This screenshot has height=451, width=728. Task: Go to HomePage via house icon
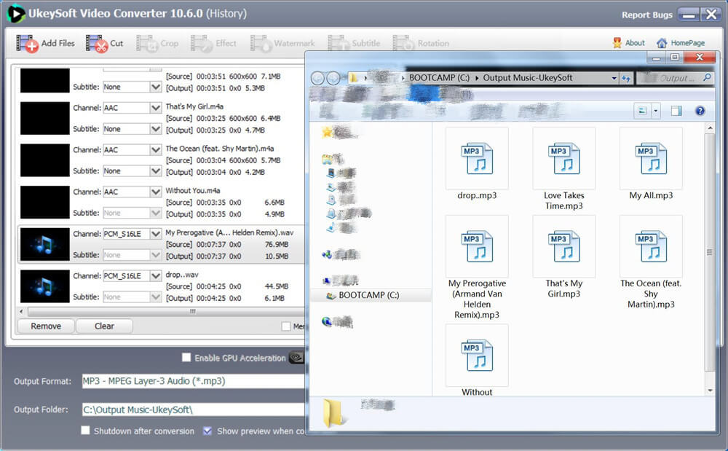tap(662, 43)
